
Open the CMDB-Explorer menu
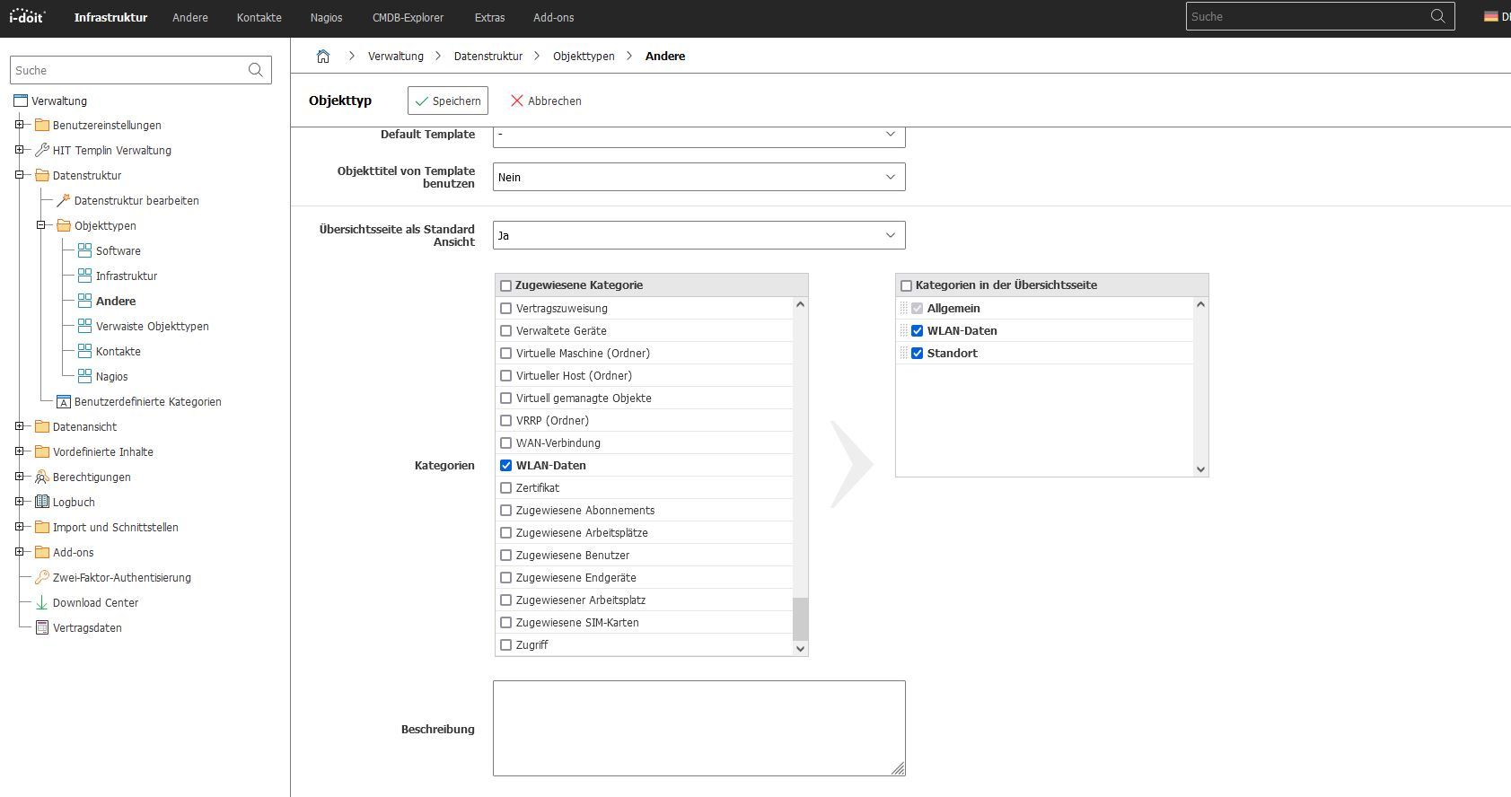[x=408, y=17]
